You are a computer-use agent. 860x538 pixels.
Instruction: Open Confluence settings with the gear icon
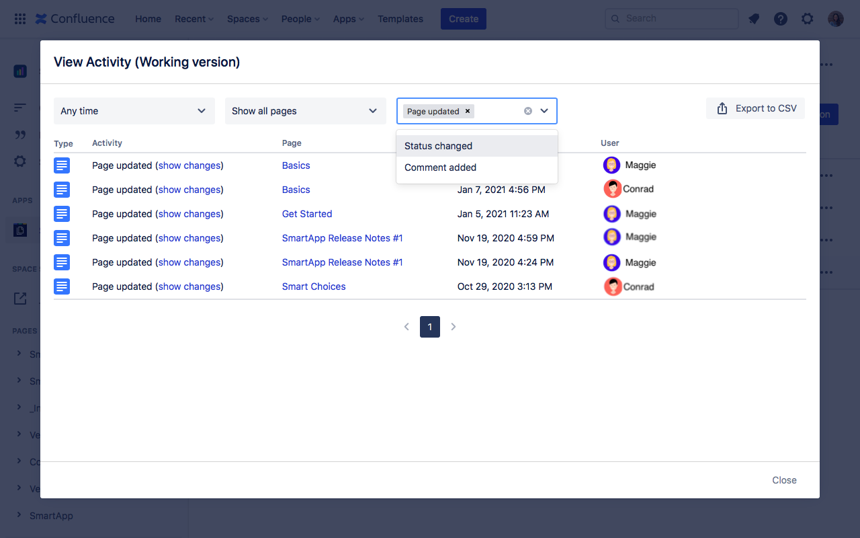coord(807,18)
